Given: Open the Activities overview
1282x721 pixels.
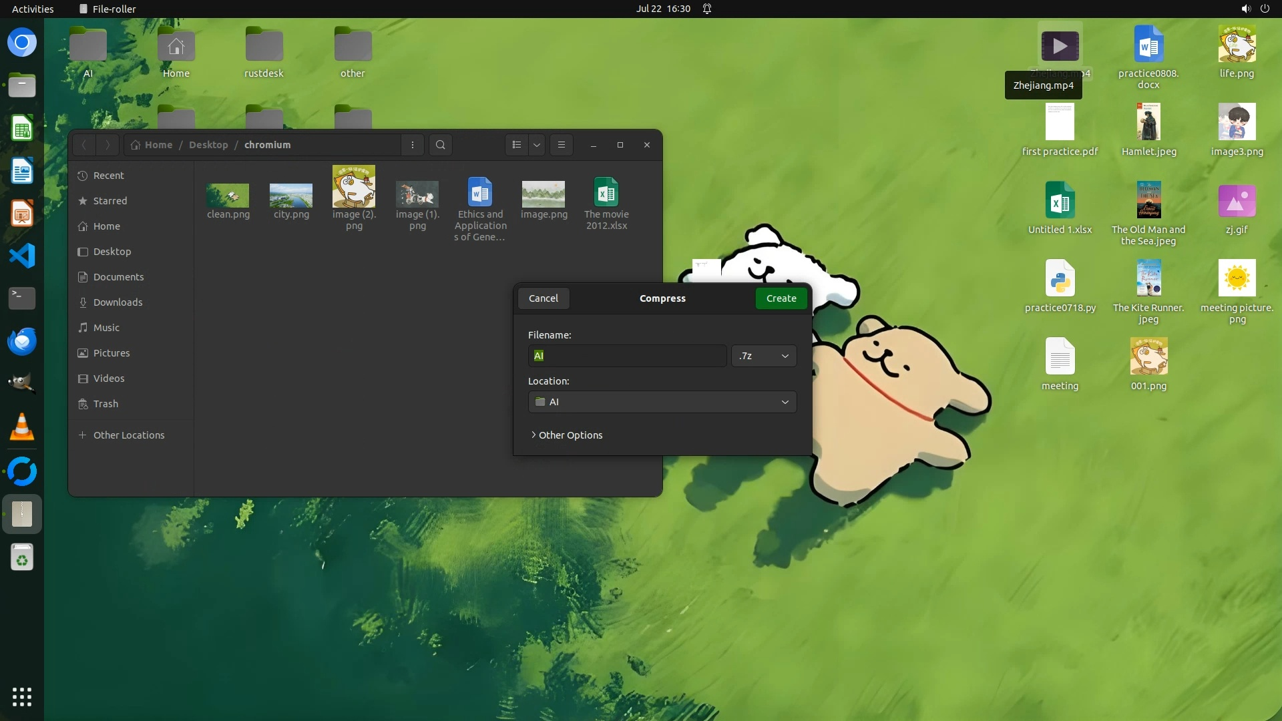Looking at the screenshot, I should coord(33,9).
